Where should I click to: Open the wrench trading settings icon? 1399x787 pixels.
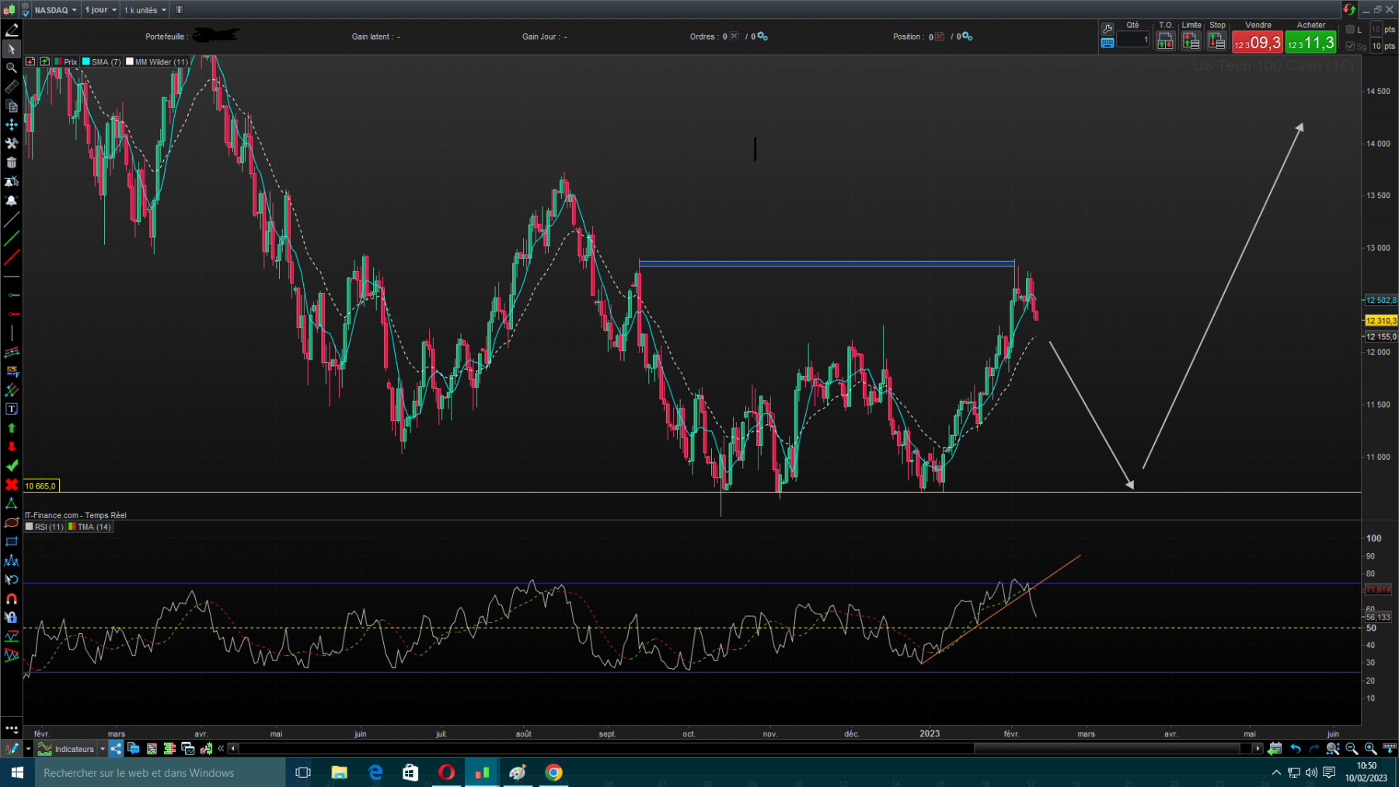[x=1108, y=29]
